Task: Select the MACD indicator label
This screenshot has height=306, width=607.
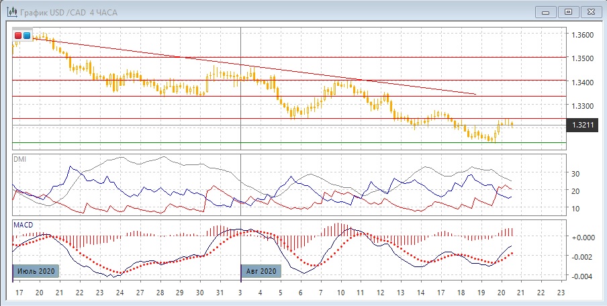Action: [x=24, y=224]
